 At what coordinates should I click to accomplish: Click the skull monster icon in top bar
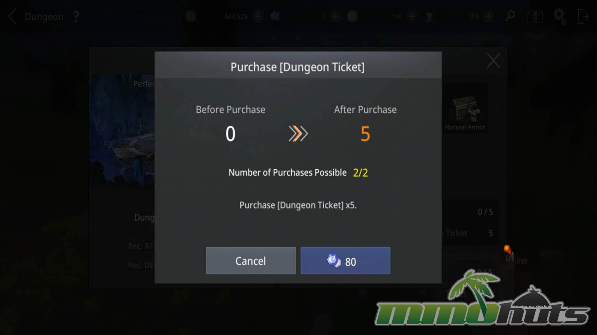429,16
